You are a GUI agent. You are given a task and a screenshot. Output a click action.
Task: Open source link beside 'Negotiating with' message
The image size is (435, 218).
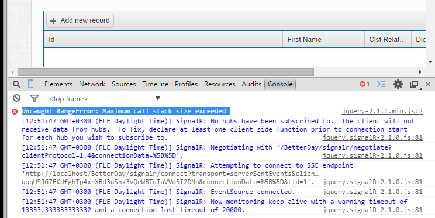(x=372, y=155)
